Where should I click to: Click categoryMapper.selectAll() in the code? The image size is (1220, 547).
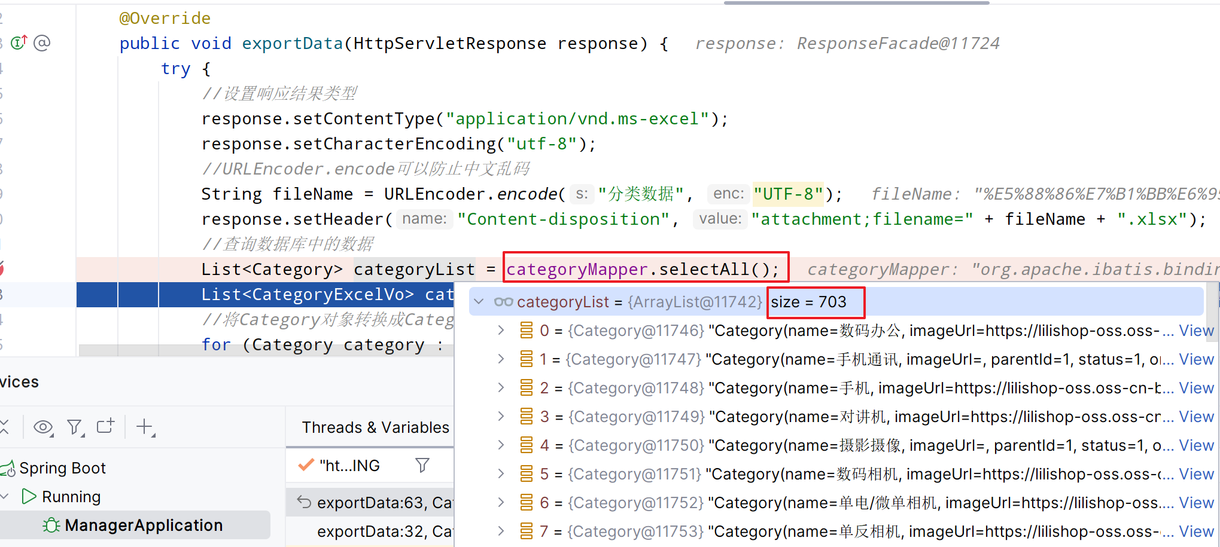(x=643, y=269)
